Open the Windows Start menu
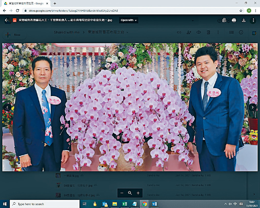Image resolution: width=260 pixels, height=208 pixels. [x=5, y=204]
